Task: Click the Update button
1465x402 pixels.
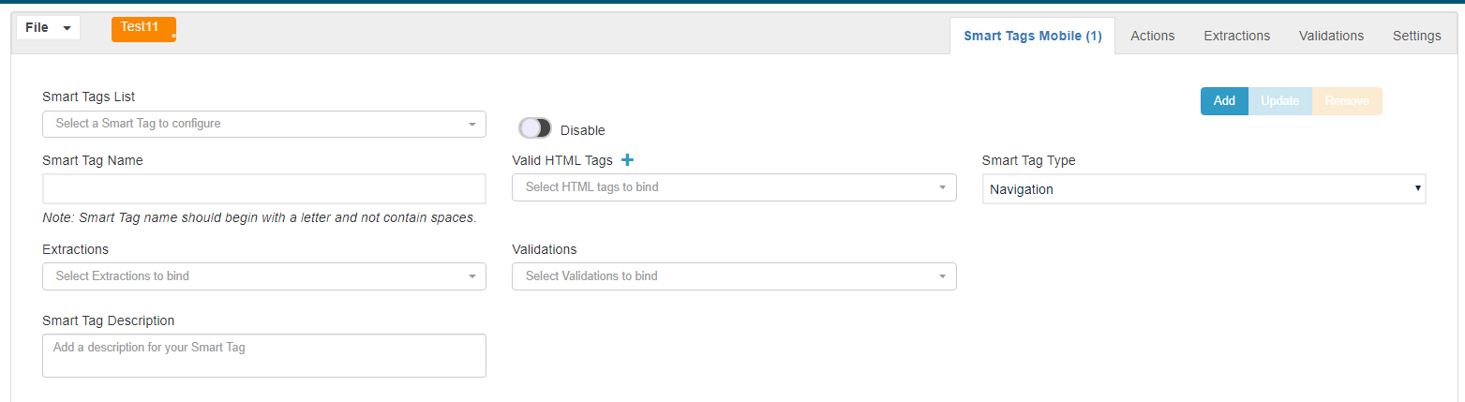Action: click(x=1280, y=101)
